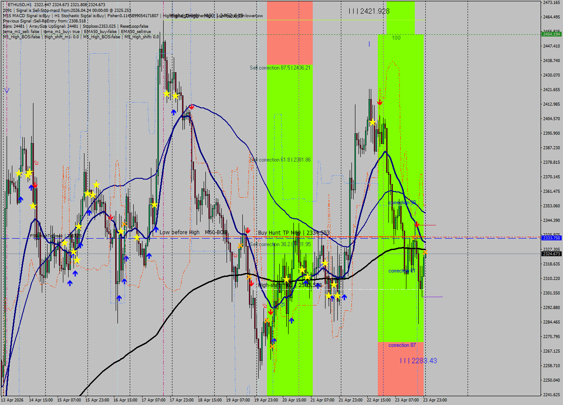Select the 'Sell correction 61.8 | 2381.86' text

[x=280, y=160]
